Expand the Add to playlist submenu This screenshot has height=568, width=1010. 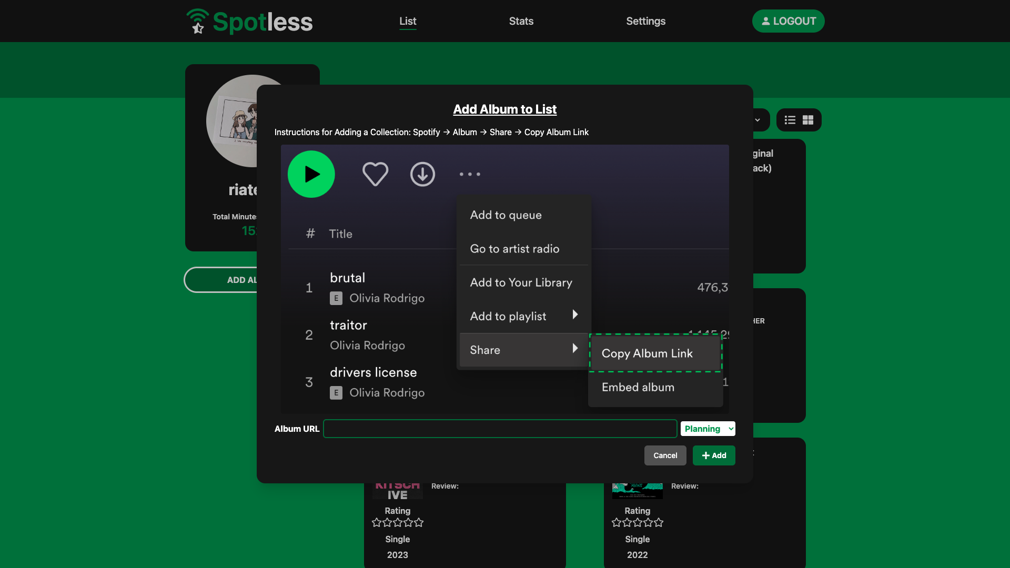pyautogui.click(x=523, y=316)
